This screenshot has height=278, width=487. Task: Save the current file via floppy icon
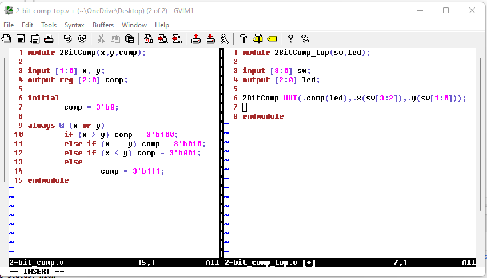click(x=21, y=39)
